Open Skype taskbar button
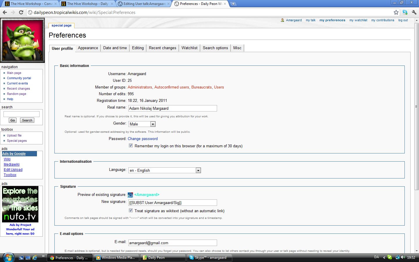 click(210, 258)
